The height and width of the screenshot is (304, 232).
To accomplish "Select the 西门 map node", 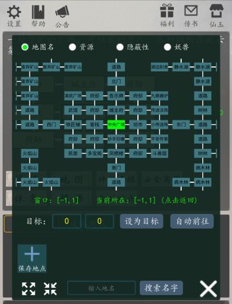I will (52, 124).
